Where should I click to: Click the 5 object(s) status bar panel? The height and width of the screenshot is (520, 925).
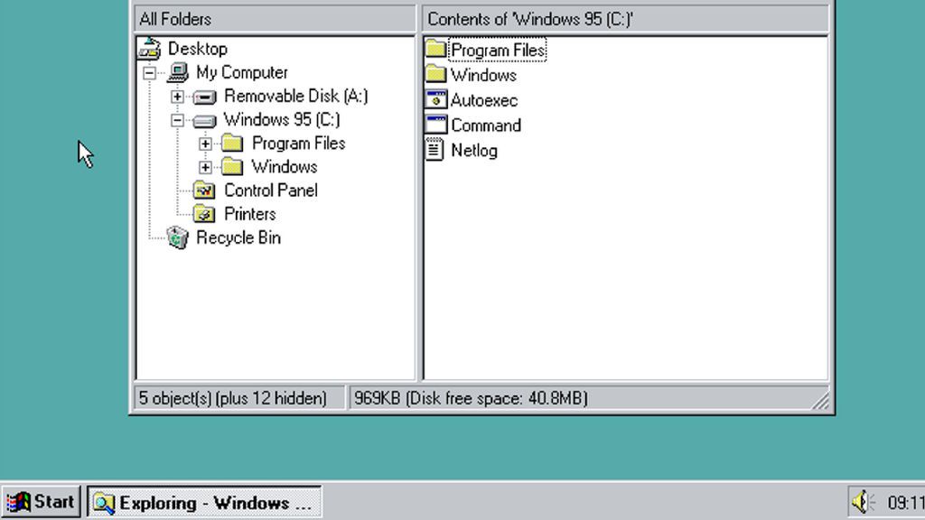pos(239,398)
